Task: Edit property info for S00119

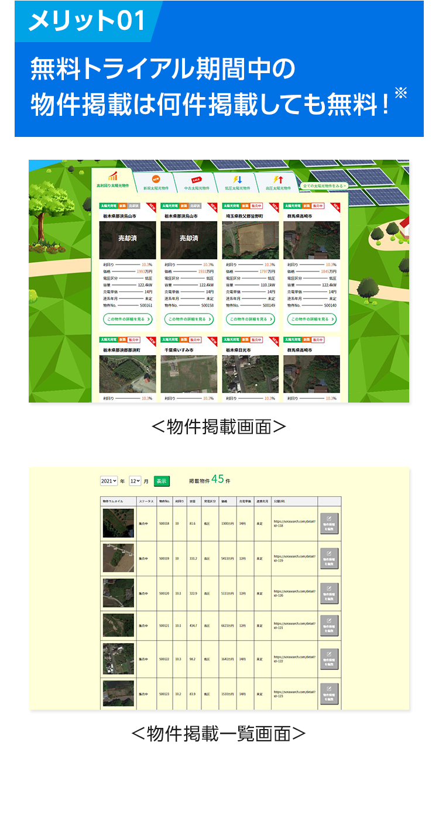Action: [329, 559]
